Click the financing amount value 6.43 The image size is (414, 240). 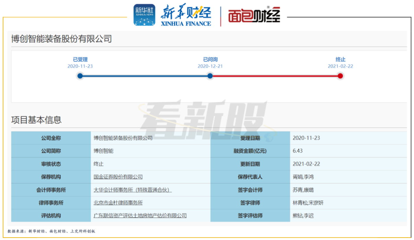click(x=298, y=151)
